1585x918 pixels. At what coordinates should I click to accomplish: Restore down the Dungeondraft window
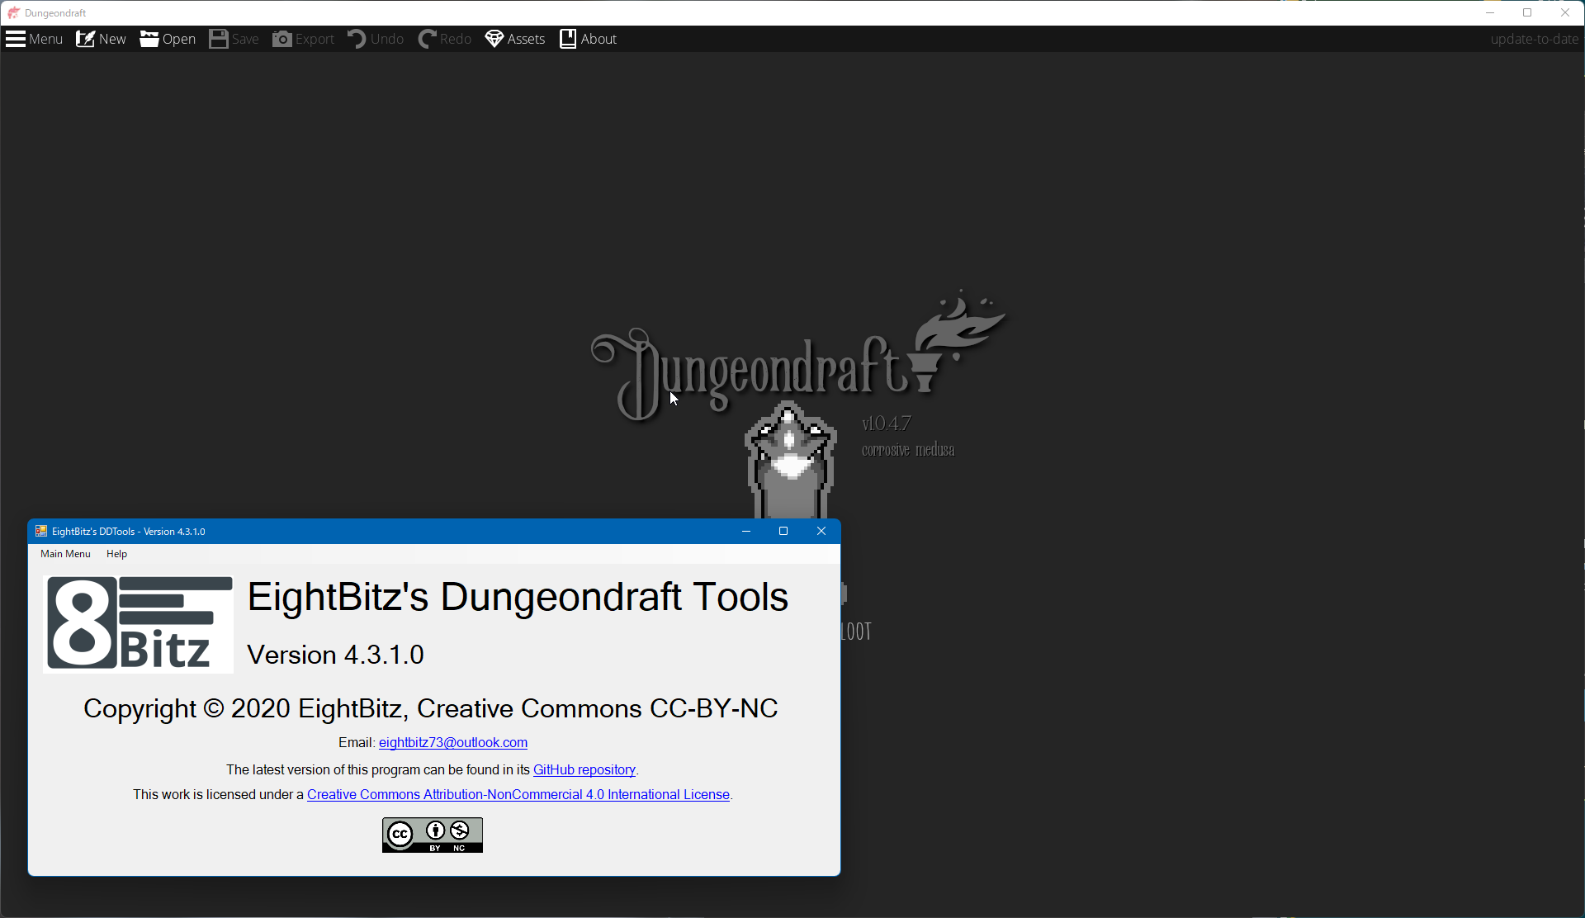point(1528,13)
